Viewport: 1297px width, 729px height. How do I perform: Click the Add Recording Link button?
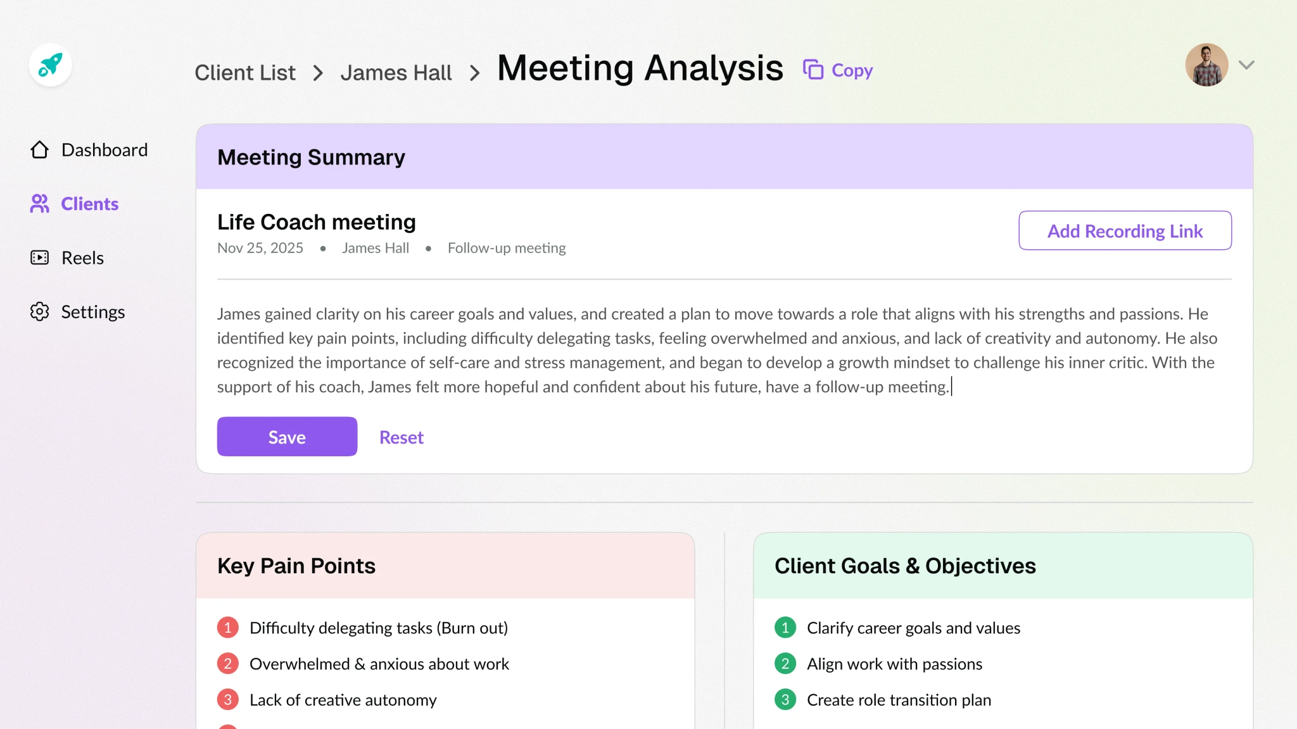pos(1125,231)
